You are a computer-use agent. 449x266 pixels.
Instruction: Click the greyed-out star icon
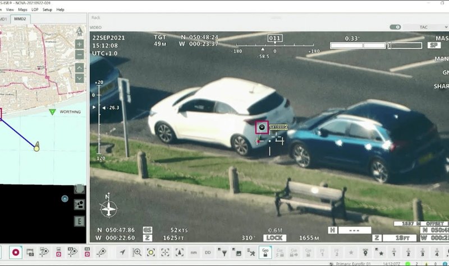click(351, 253)
